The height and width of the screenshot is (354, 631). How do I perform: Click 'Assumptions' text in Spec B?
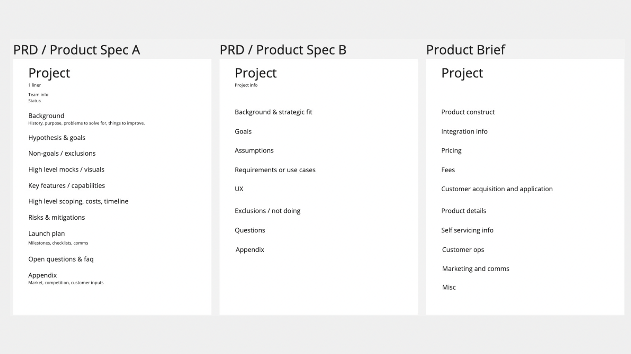[x=254, y=151]
